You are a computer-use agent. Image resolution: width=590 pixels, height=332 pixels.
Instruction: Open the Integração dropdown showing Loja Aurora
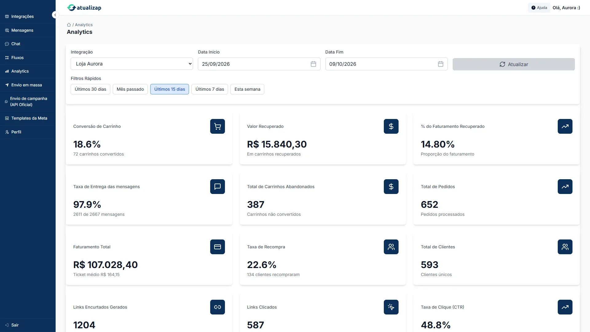point(132,64)
